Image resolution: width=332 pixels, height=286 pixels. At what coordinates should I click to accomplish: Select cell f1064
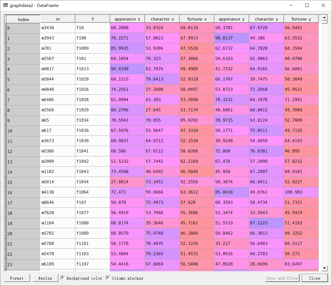click(x=93, y=192)
